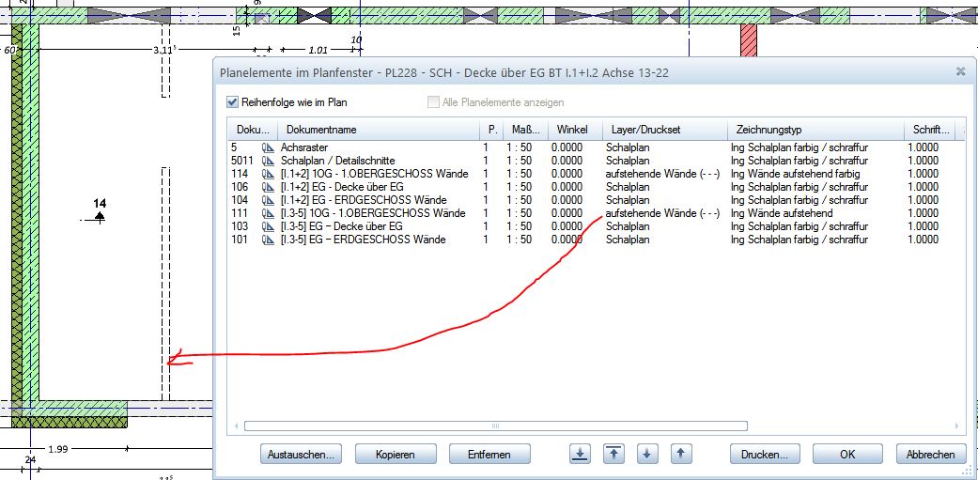Screen dimensions: 978x480
Task: Click document icon beside Achsraster entry
Action: point(268,147)
